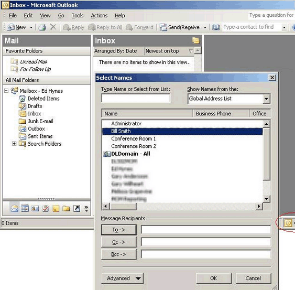Open the Global Address List dropdown
Screen dimensions: 295x290
click(266, 99)
